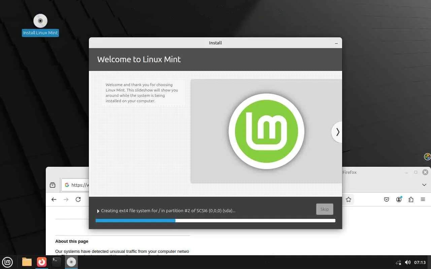Minimize the Firefox window
431x269 pixels.
coord(406,172)
